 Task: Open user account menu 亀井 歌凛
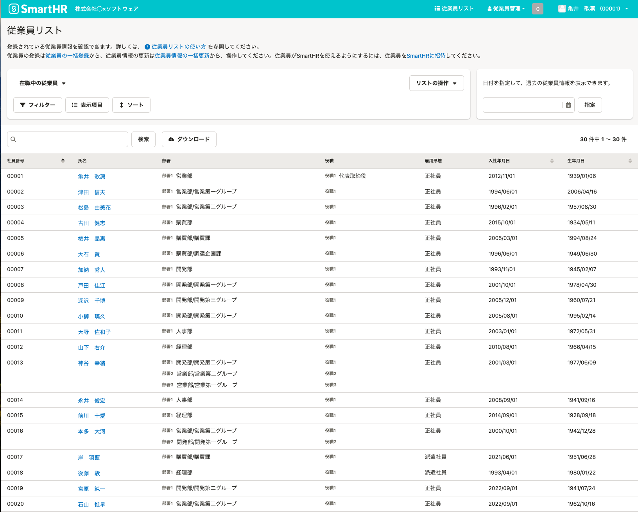click(593, 9)
